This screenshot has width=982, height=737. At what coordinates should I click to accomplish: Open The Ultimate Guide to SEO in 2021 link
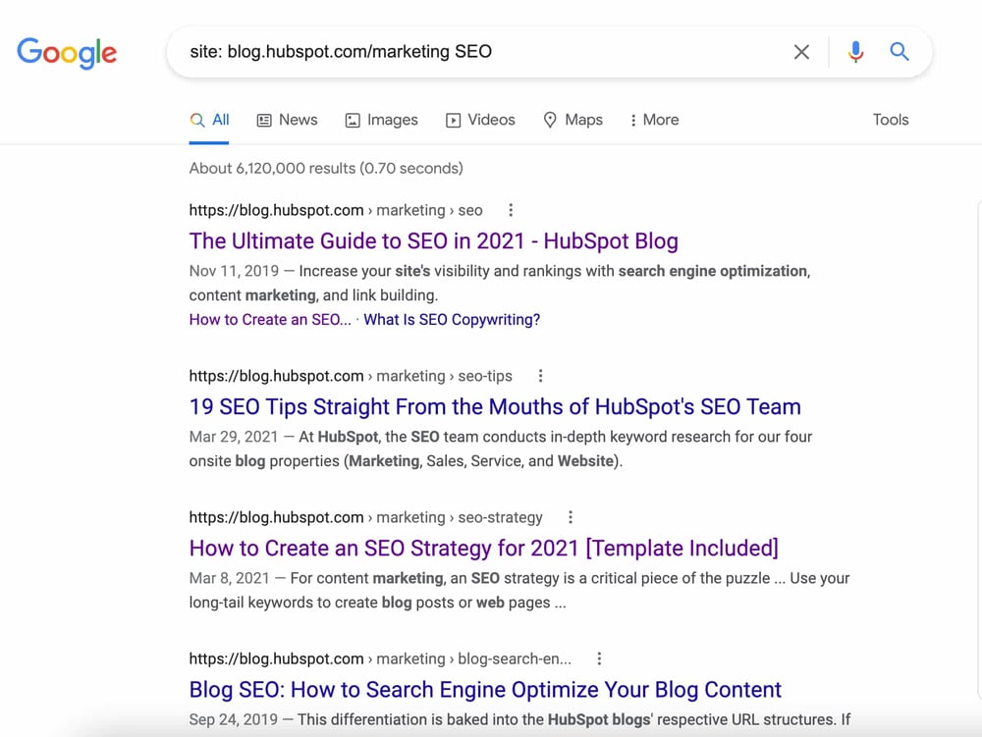pos(434,240)
